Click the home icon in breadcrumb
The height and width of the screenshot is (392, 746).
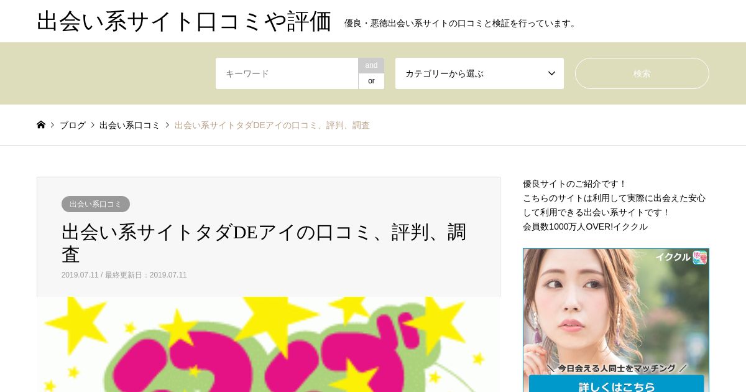coord(41,124)
